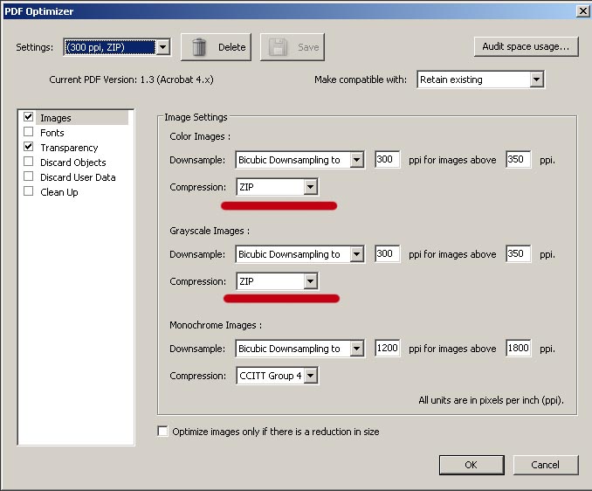Open Color Images Compression dropdown
This screenshot has width=592, height=491.
point(310,187)
